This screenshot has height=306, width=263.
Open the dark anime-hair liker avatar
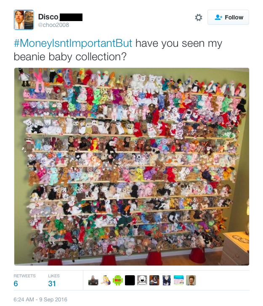click(167, 280)
